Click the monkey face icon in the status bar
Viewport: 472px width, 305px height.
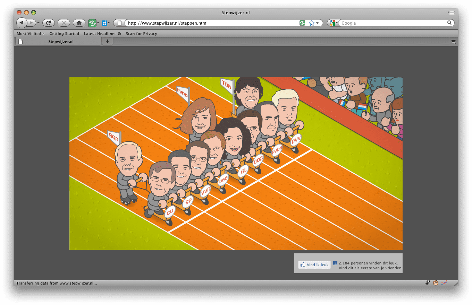click(x=436, y=283)
